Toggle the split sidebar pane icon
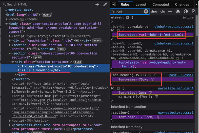This screenshot has height=133, width=199. click(x=114, y=4)
